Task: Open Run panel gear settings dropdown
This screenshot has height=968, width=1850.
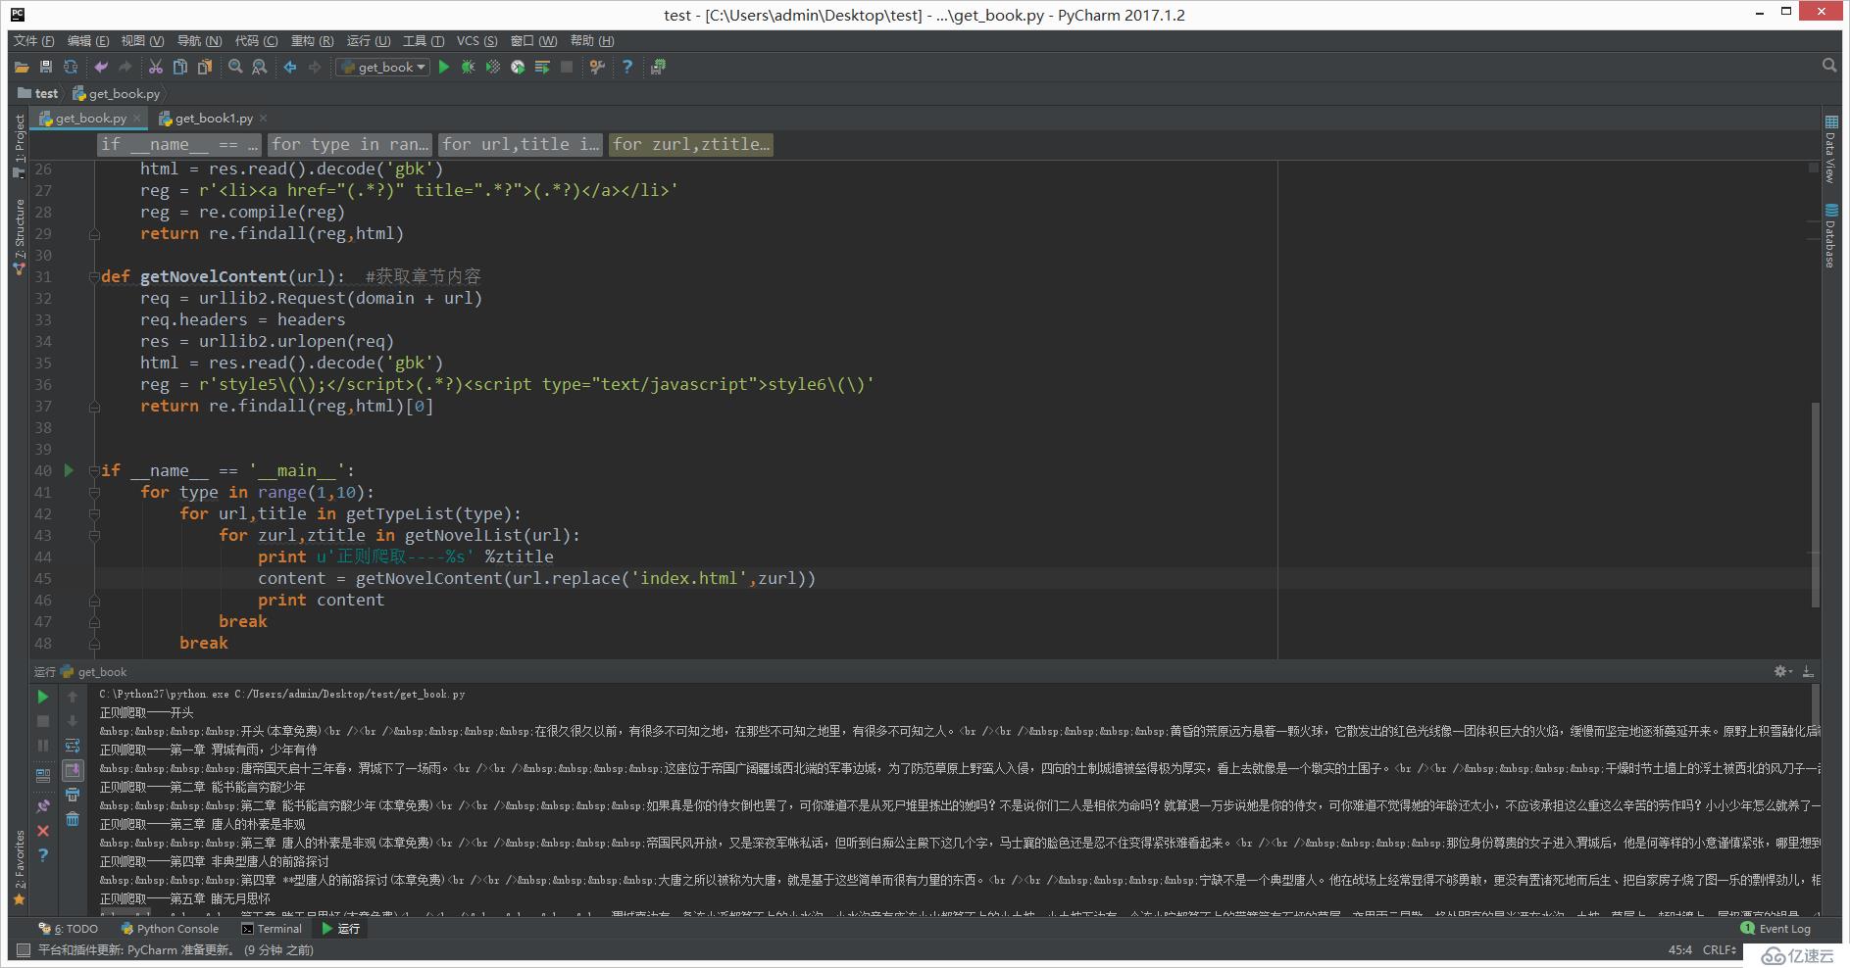Action: click(x=1783, y=671)
